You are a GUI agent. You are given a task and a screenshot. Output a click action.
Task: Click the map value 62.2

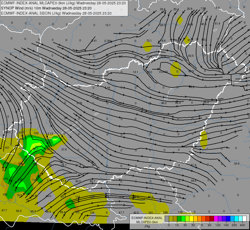pyautogui.click(x=19, y=211)
